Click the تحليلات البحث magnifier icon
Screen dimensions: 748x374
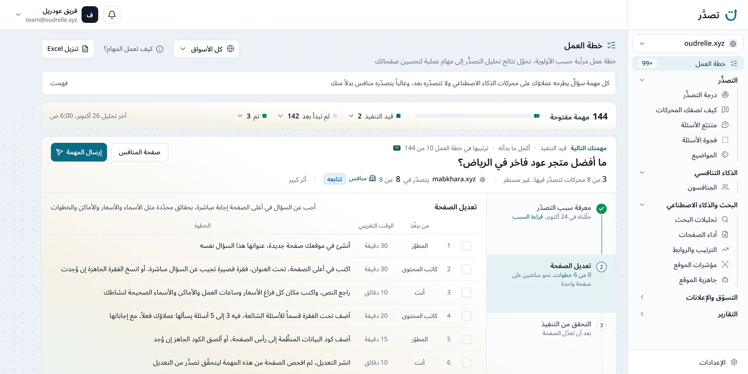click(725, 219)
